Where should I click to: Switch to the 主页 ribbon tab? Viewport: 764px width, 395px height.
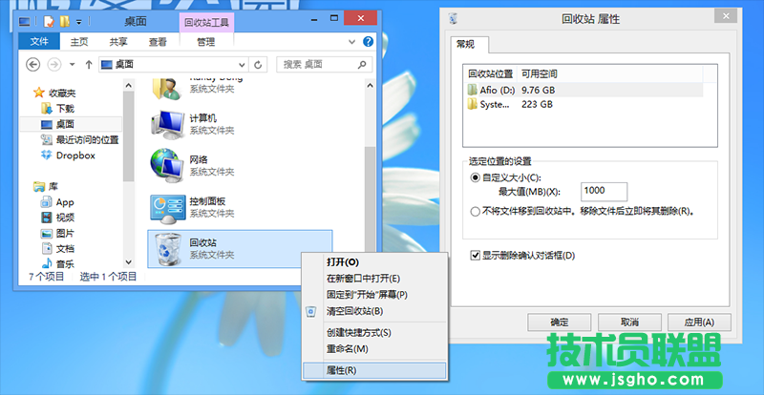(79, 42)
